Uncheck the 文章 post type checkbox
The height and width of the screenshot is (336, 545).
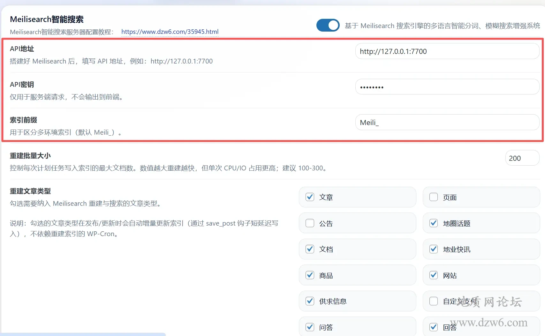tap(309, 197)
